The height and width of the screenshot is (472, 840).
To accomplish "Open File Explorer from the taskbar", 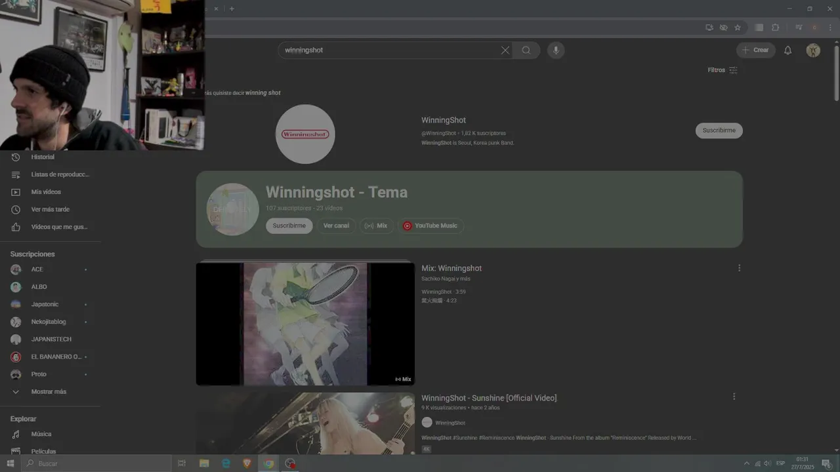I will 204,463.
